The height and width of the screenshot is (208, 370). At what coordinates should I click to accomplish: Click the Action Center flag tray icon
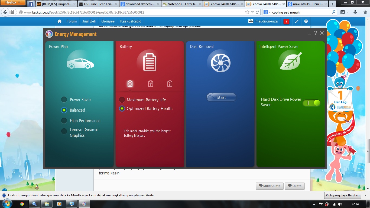pyautogui.click(x=321, y=204)
